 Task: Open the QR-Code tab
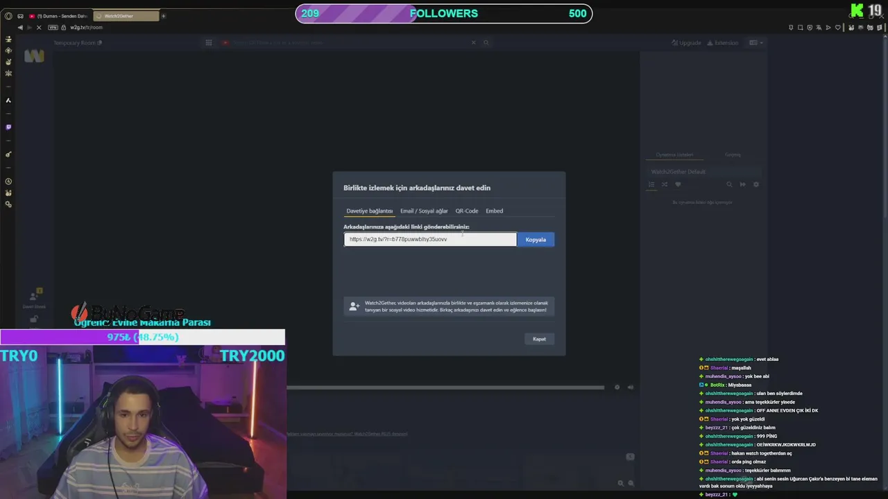(x=467, y=211)
